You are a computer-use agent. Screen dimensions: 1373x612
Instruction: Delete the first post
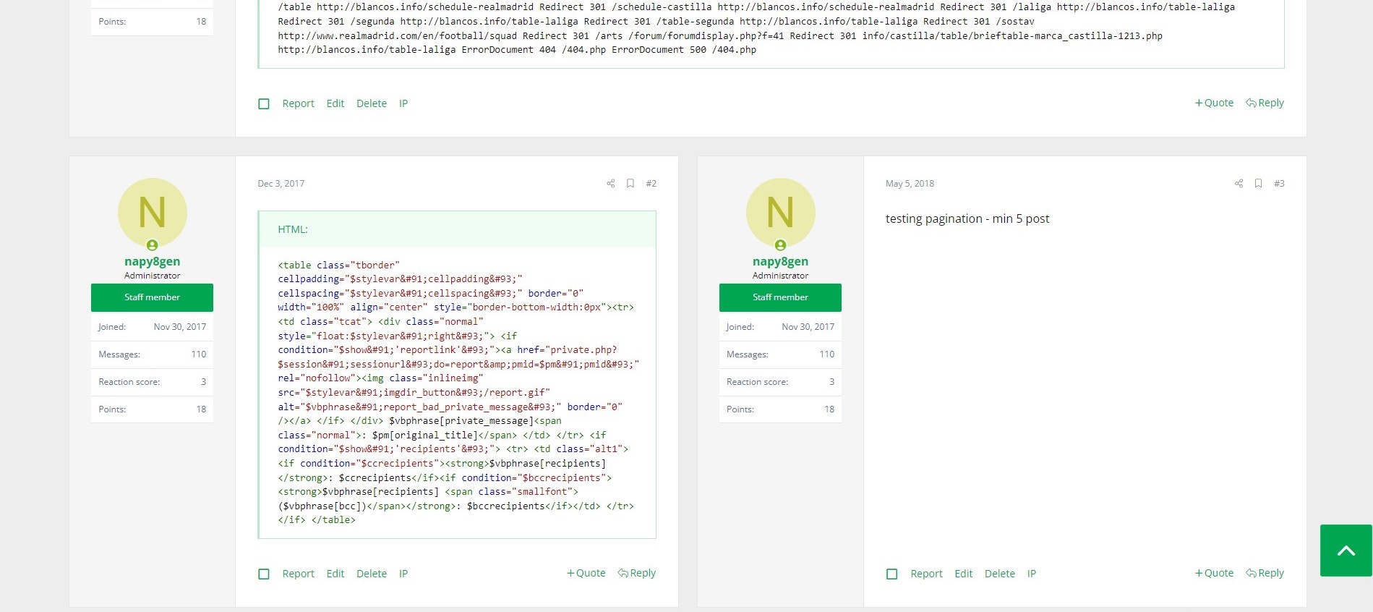pos(372,103)
